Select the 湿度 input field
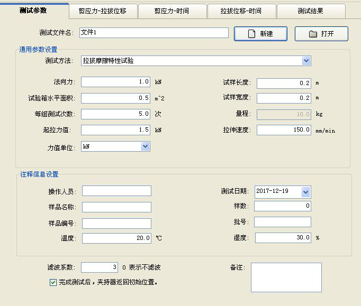This screenshot has height=306, width=361. [x=283, y=238]
